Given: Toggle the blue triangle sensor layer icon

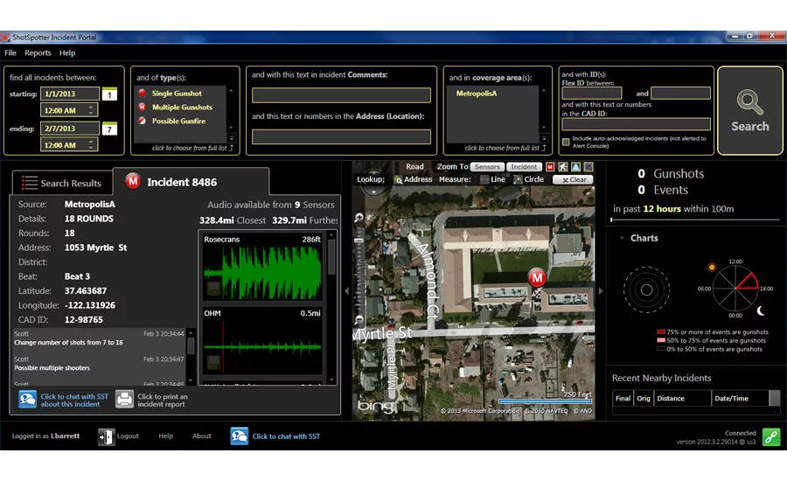Looking at the screenshot, I should [575, 167].
